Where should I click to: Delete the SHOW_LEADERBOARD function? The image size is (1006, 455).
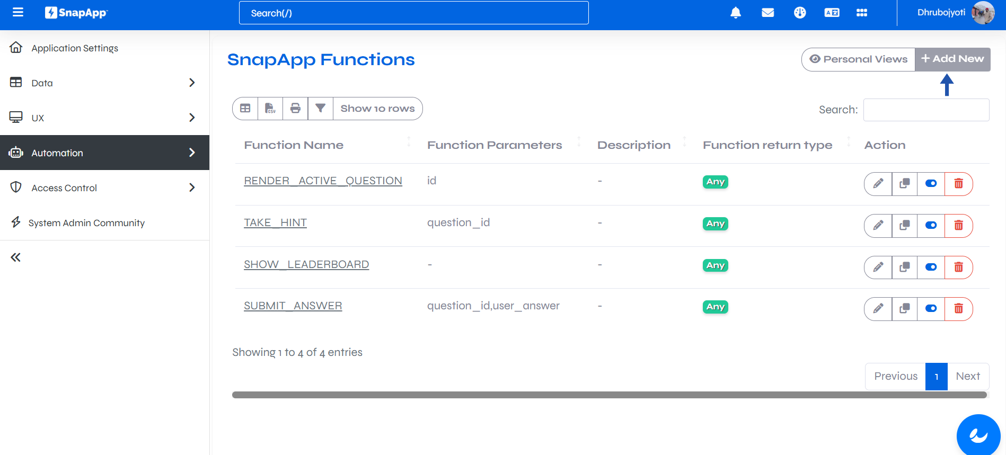pos(959,267)
